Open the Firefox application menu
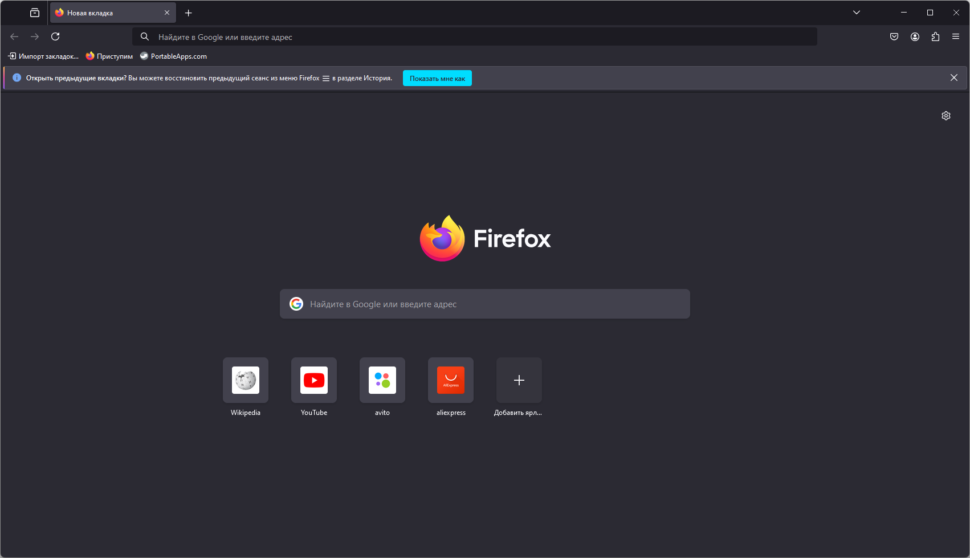This screenshot has height=558, width=970. click(956, 36)
